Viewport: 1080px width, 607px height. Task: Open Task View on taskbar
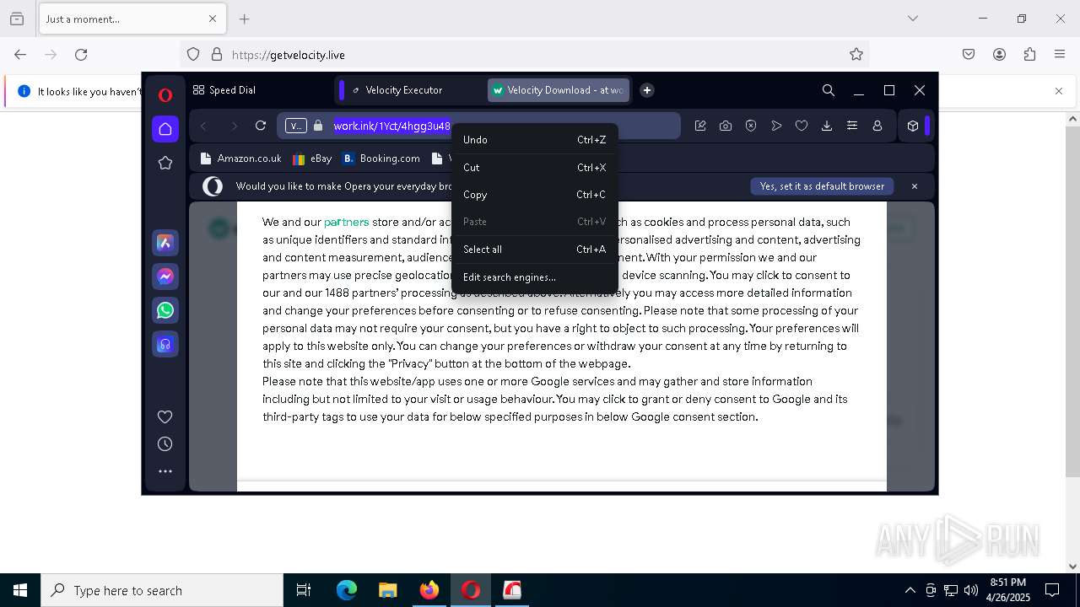[x=304, y=590]
